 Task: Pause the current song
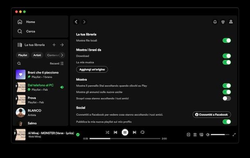125,132
